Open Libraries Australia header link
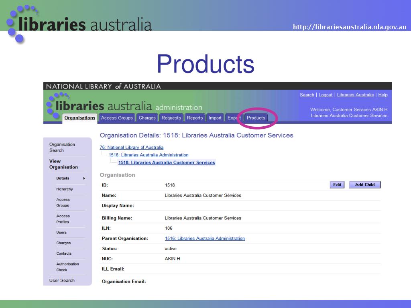The height and width of the screenshot is (308, 411). tap(355, 95)
